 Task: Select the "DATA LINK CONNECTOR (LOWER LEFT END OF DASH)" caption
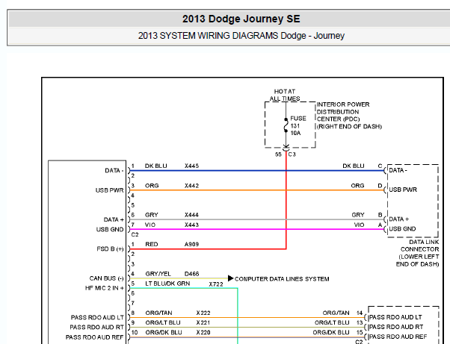coord(418,253)
